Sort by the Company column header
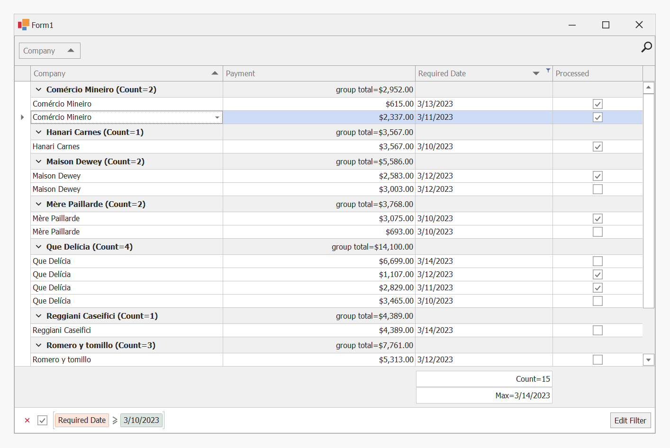The height and width of the screenshot is (448, 670). click(x=127, y=73)
